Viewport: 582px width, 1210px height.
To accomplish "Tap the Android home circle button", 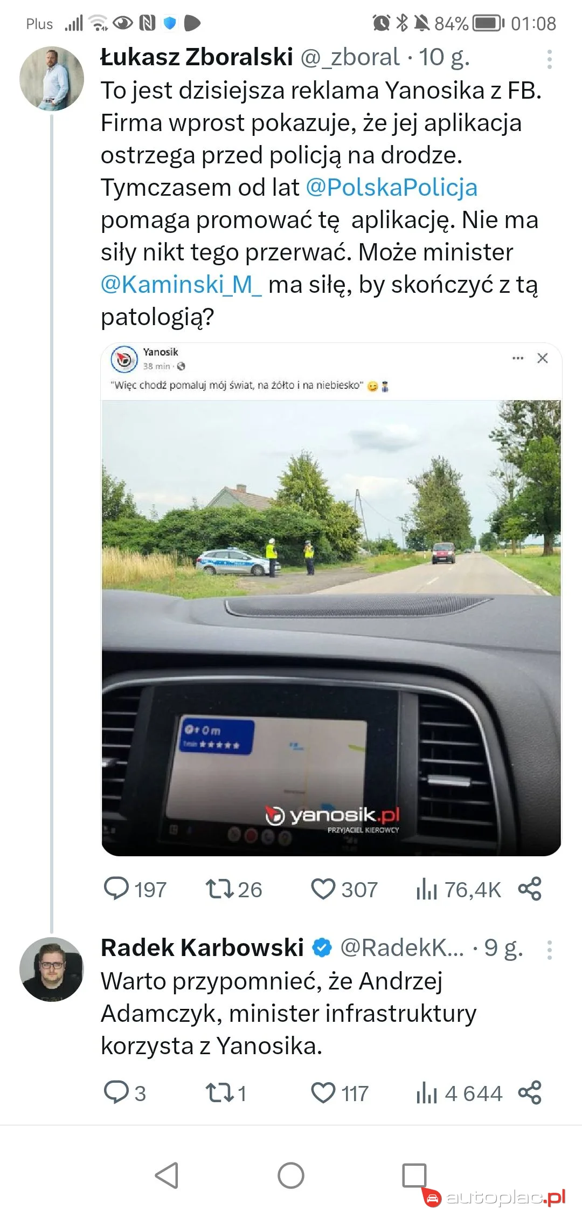I will (x=291, y=1175).
